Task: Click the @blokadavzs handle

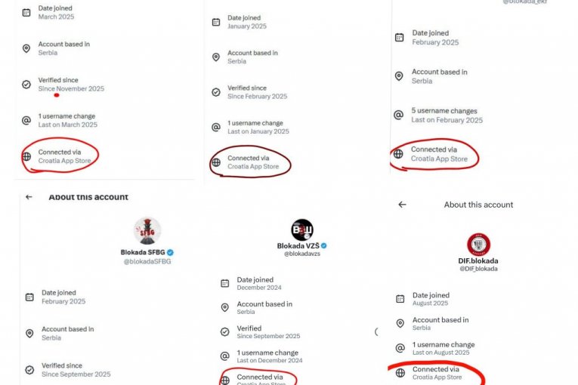Action: 302,254
